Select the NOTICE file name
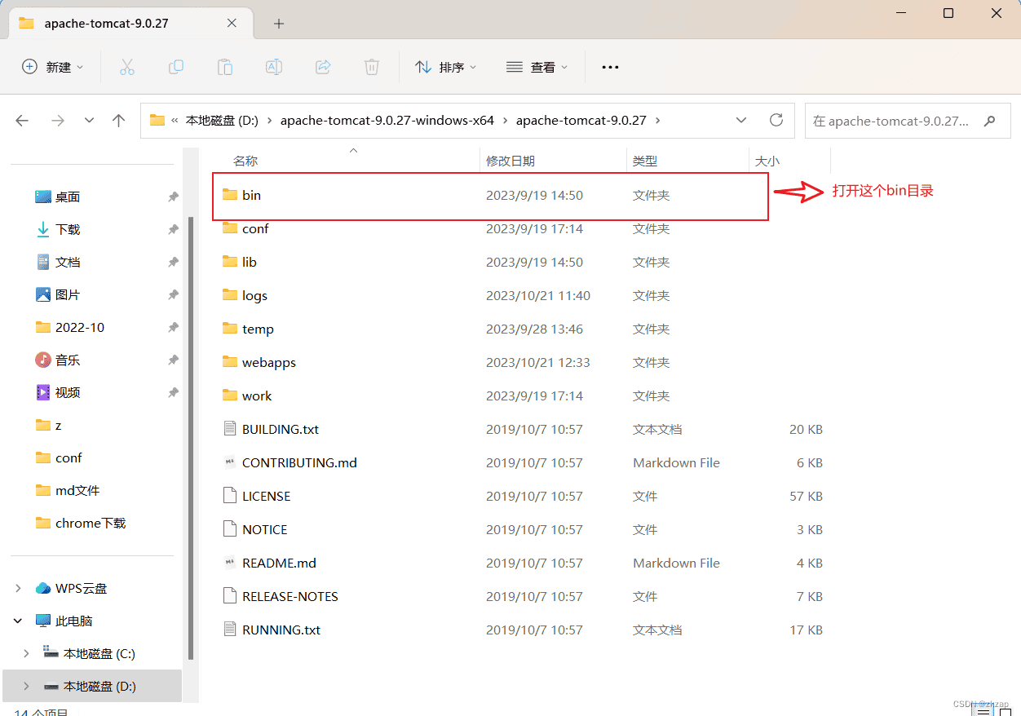The image size is (1021, 716). [265, 529]
